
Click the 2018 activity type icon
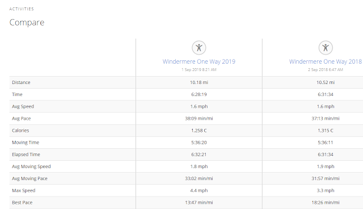[326, 48]
